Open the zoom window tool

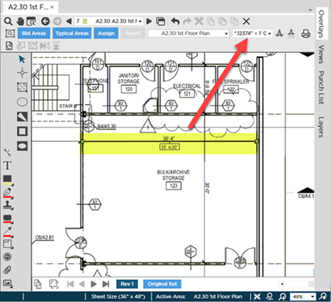pos(31,21)
